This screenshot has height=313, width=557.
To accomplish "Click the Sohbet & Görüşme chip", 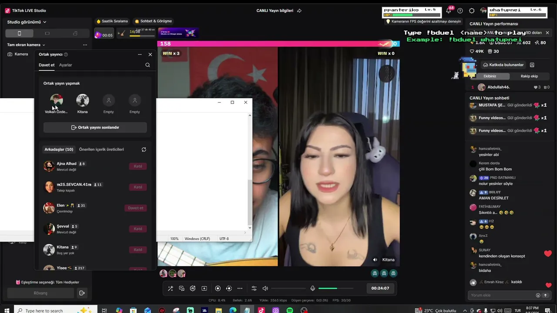I will point(153,21).
